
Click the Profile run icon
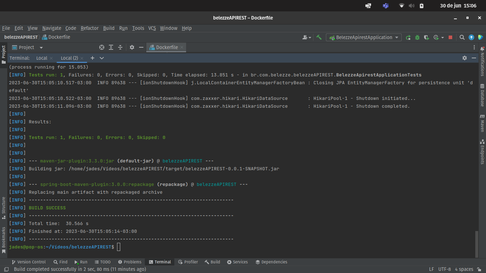436,37
